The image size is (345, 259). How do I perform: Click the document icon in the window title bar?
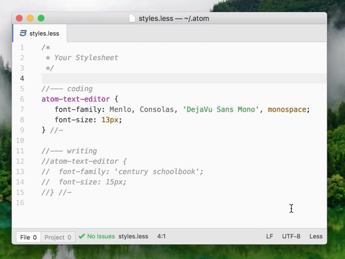(x=132, y=18)
